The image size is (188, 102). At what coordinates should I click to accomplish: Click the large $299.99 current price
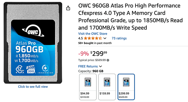coord(99,54)
